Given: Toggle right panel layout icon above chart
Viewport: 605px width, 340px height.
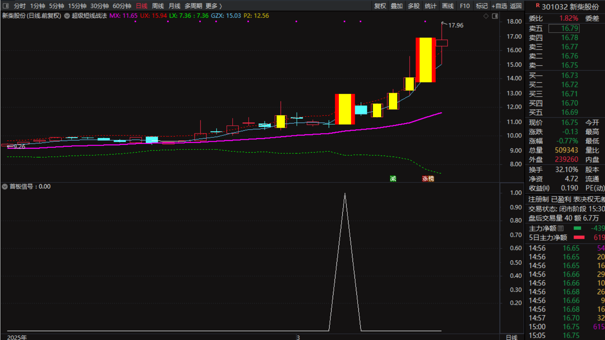Looking at the screenshot, I should click(x=495, y=16).
